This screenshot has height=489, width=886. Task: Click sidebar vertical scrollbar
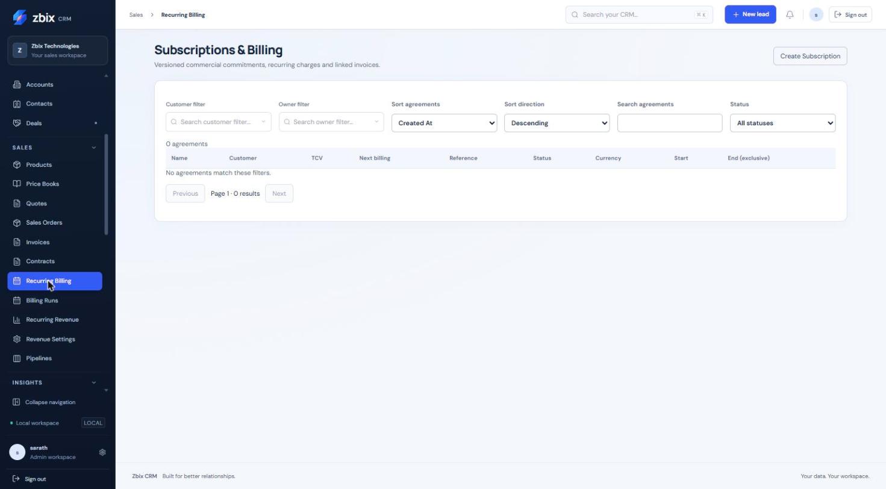pos(107,184)
